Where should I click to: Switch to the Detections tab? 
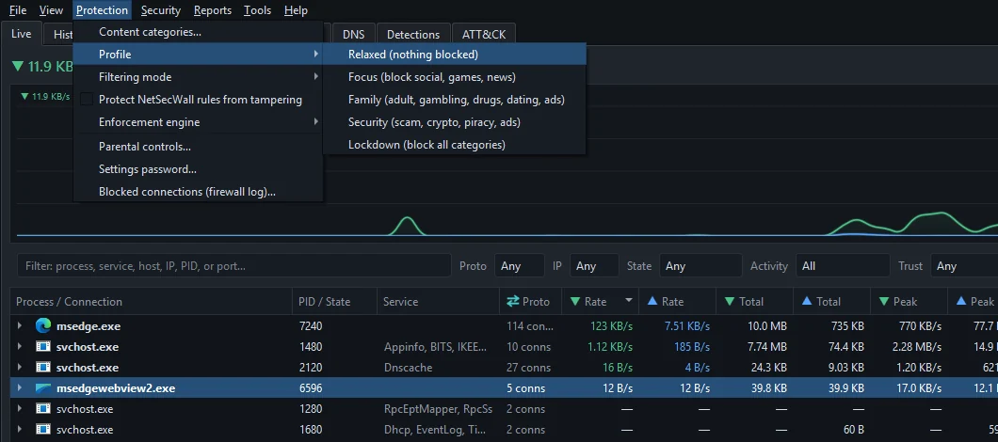tap(413, 35)
